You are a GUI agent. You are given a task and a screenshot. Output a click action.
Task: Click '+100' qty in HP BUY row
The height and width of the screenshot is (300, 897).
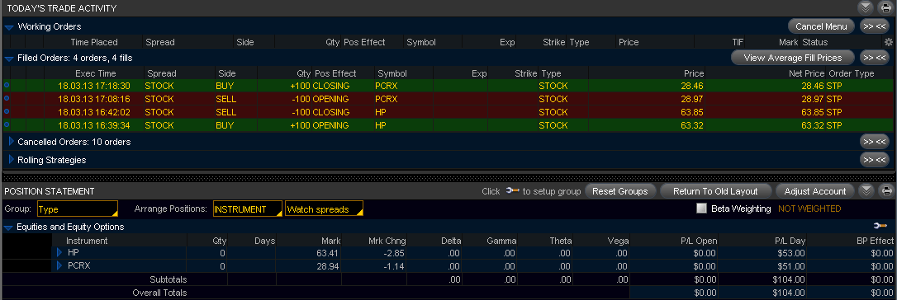pyautogui.click(x=301, y=125)
